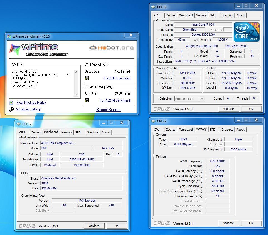268x235 pixels.
Task: Click Validate in Memory window
Action: click(x=228, y=223)
